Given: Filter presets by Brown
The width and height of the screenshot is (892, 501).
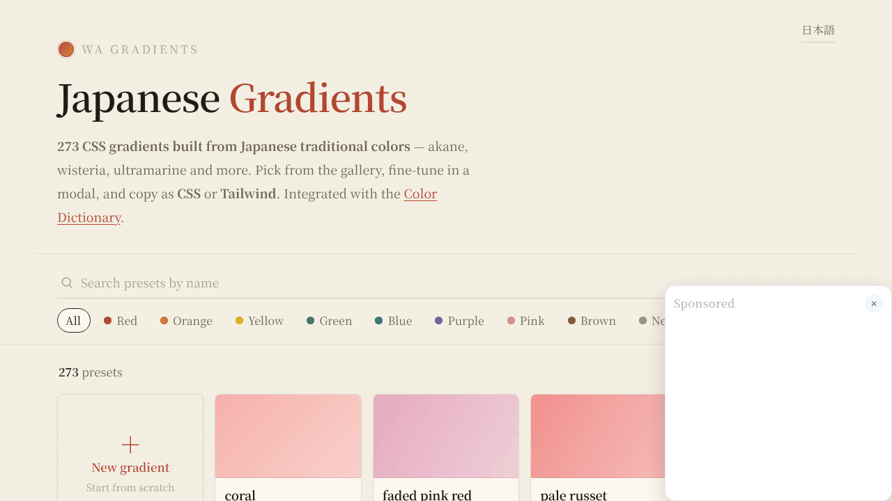Looking at the screenshot, I should click(x=592, y=321).
